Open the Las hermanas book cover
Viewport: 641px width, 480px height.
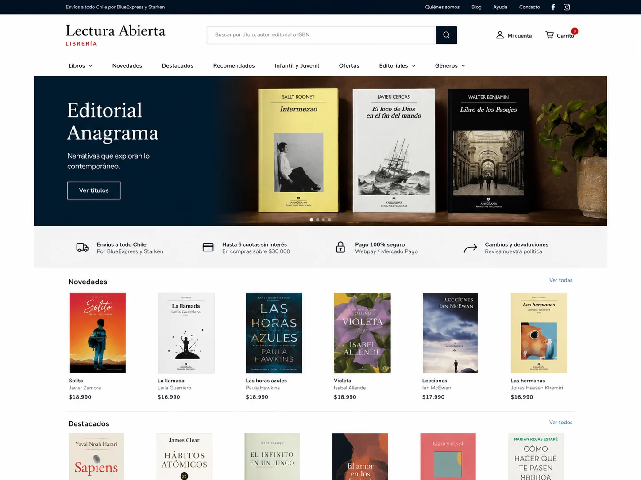(539, 333)
